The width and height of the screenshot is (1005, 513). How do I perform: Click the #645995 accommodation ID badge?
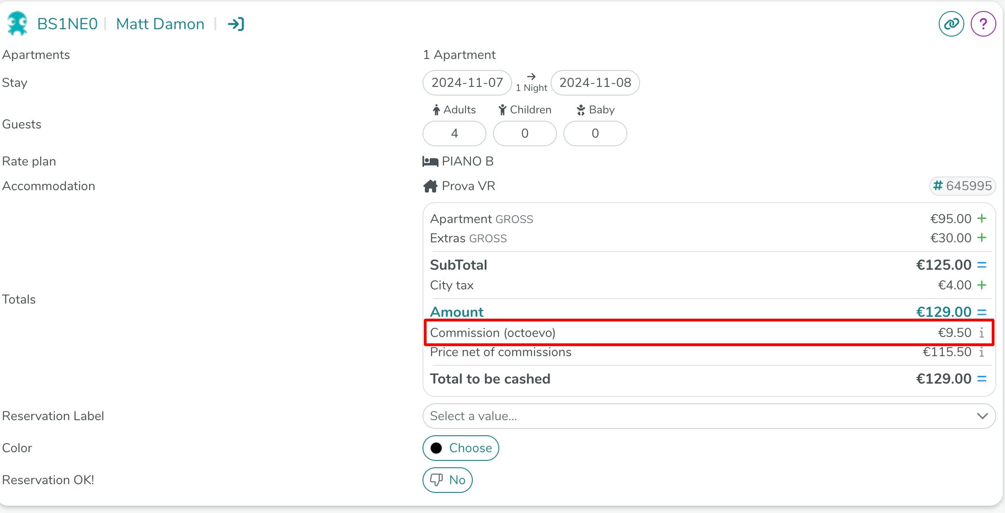(962, 186)
